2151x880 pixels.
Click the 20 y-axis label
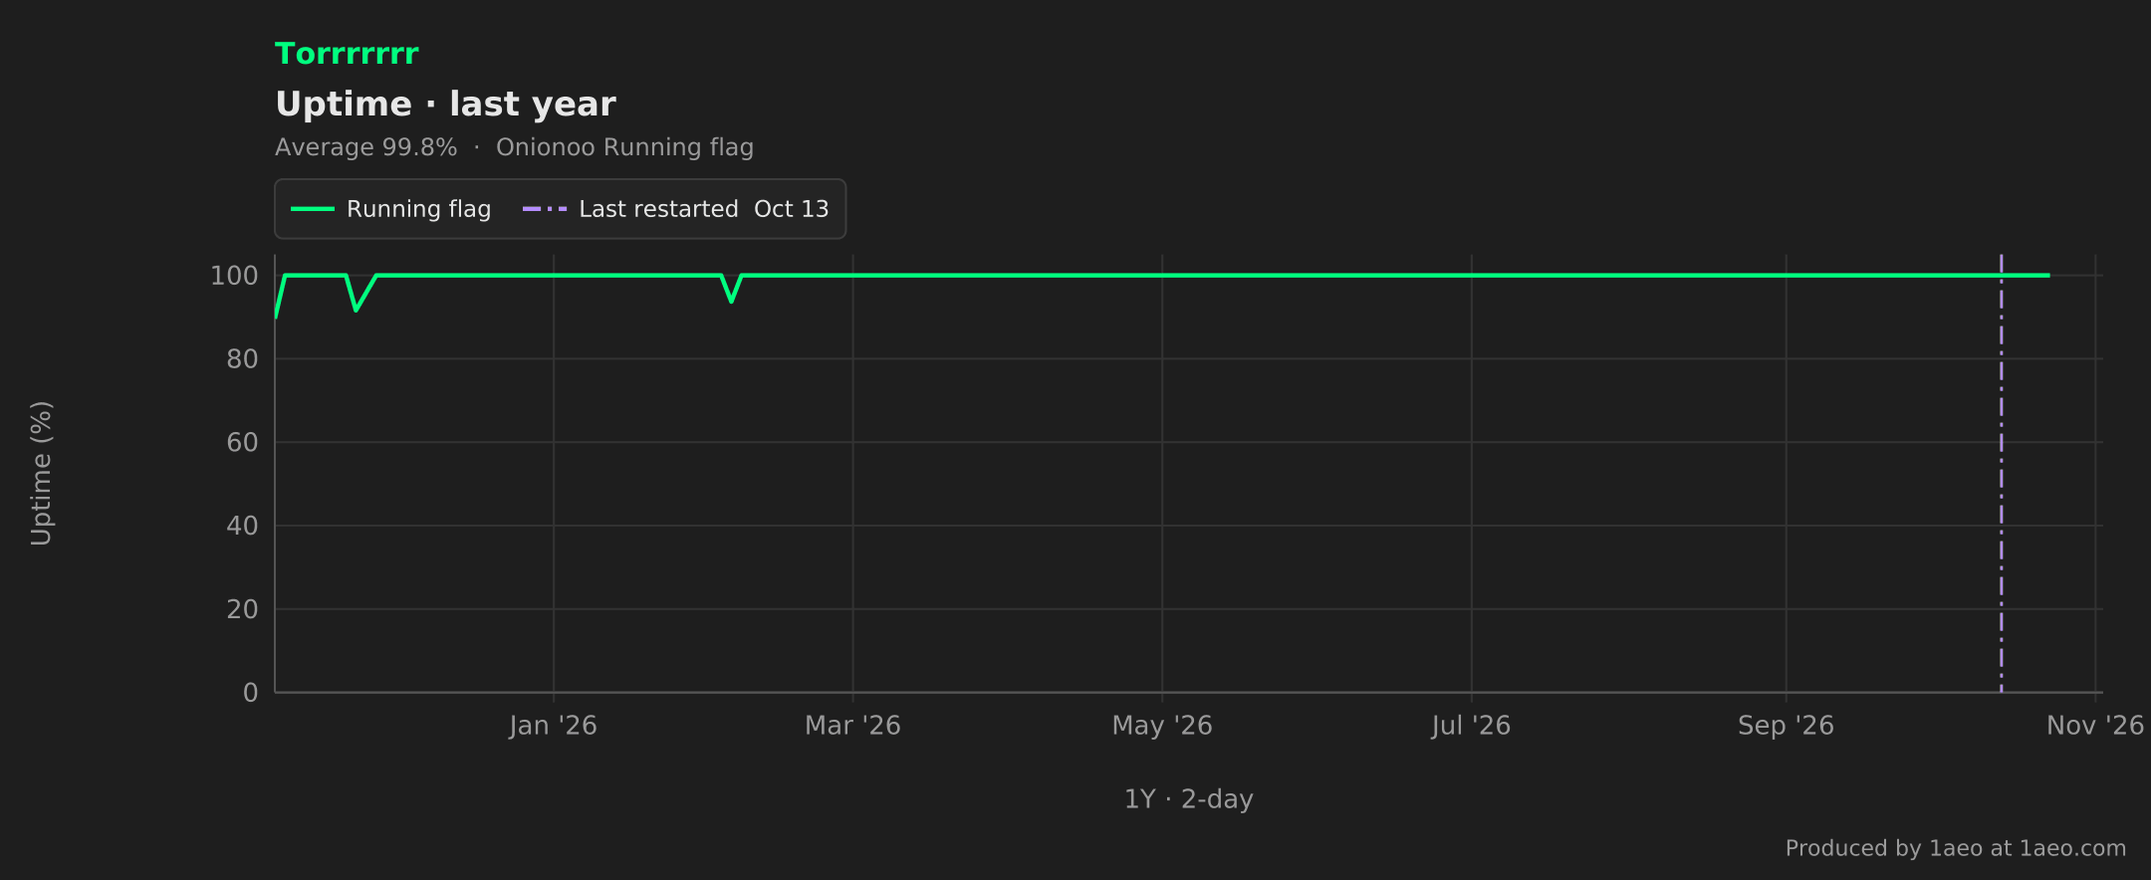coord(242,609)
